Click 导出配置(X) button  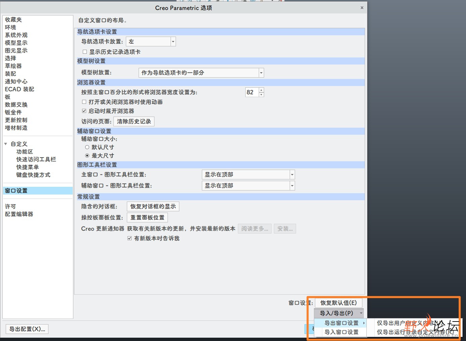[27, 329]
